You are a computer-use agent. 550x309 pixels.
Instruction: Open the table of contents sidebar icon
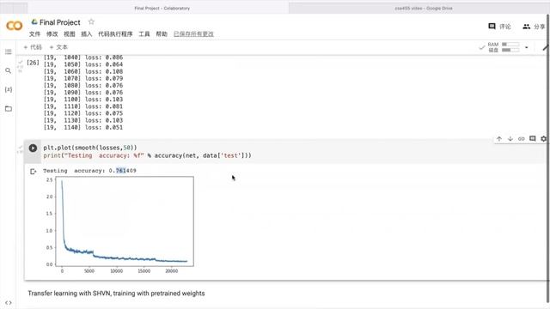9,51
